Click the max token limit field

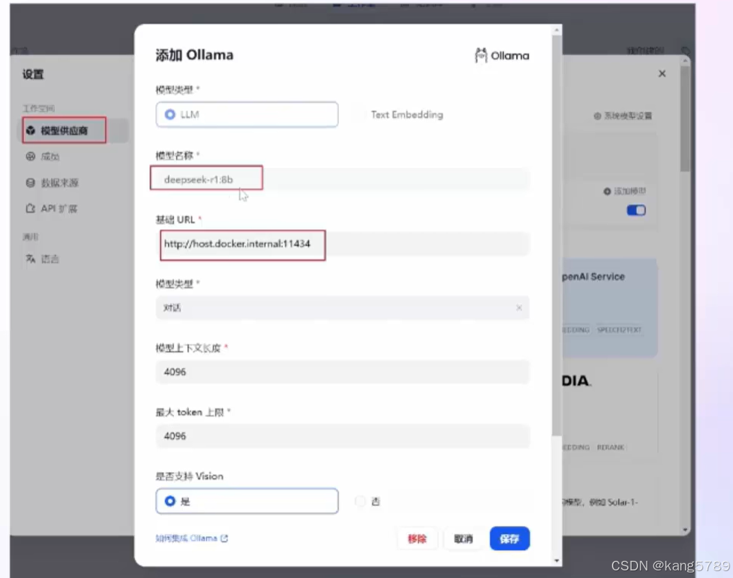[x=342, y=436]
